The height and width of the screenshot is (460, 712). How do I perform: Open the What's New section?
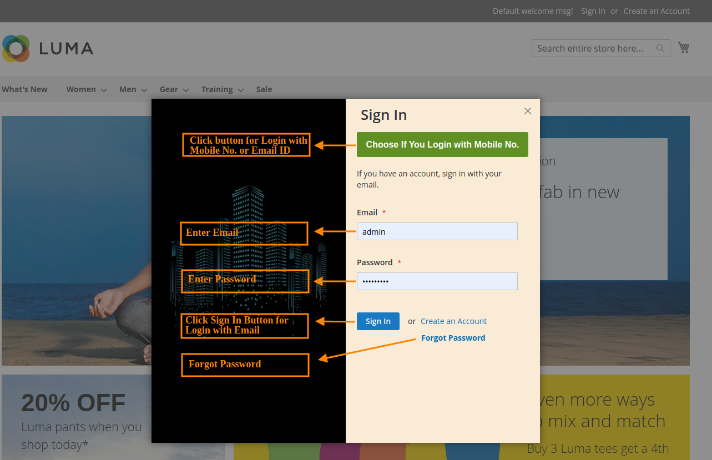[x=24, y=89]
